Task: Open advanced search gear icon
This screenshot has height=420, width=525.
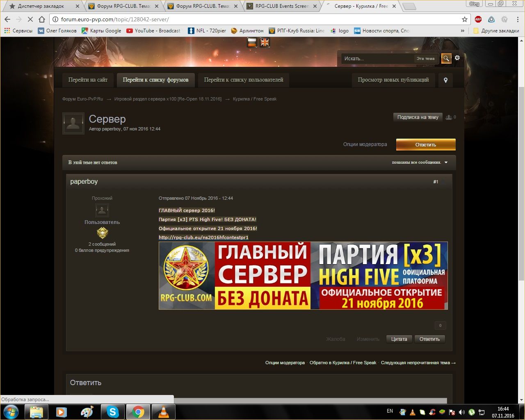Action: [457, 58]
